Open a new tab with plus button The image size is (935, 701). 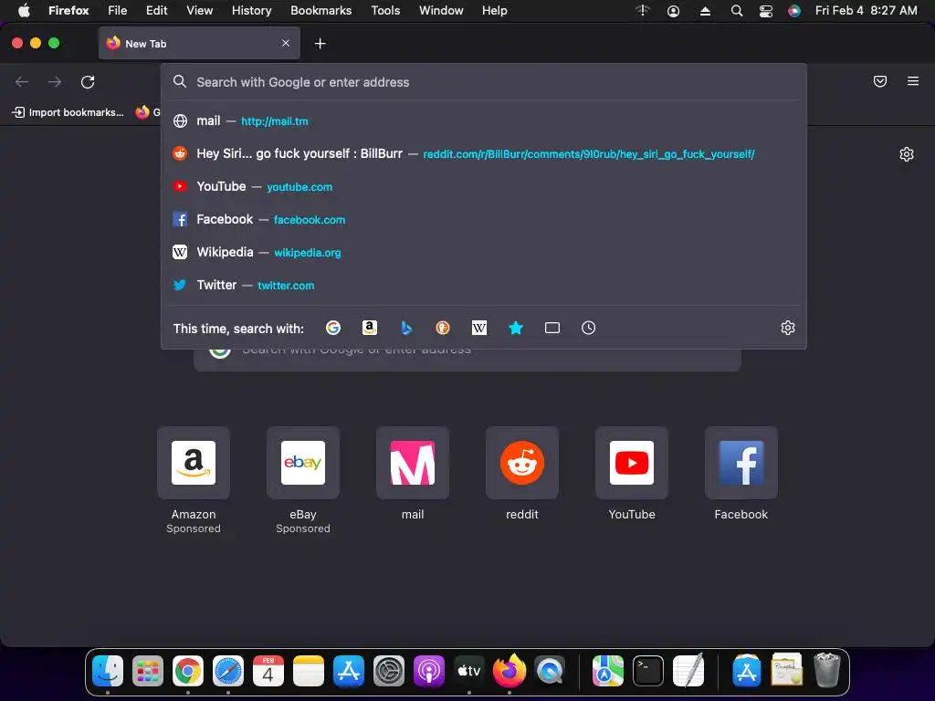[x=320, y=44]
